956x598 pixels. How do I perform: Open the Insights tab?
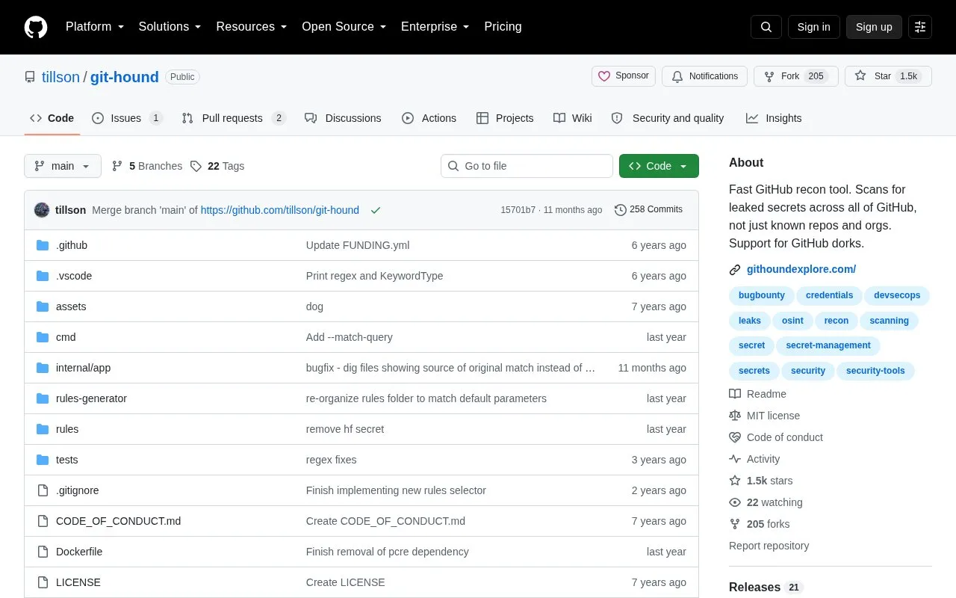pyautogui.click(x=774, y=118)
